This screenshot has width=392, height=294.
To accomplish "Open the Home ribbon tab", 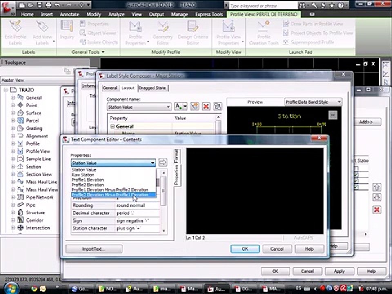I will pos(27,14).
